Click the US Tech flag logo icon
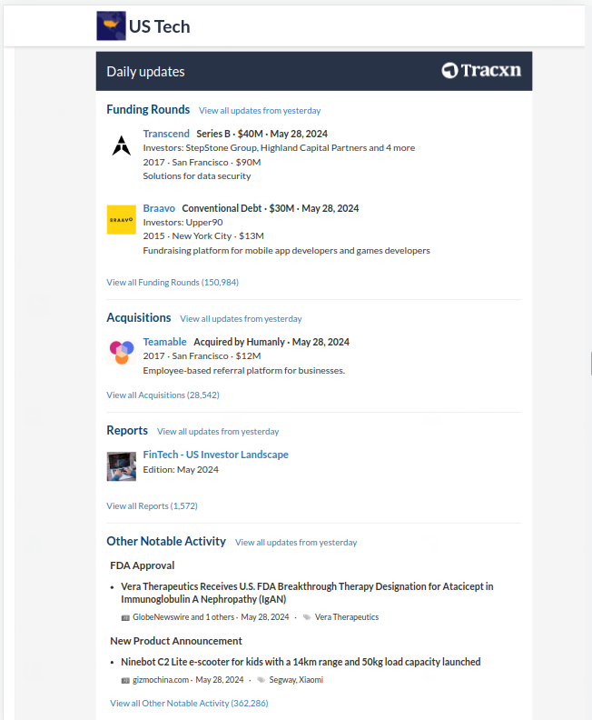Screen dimensions: 592x720 (x=111, y=26)
